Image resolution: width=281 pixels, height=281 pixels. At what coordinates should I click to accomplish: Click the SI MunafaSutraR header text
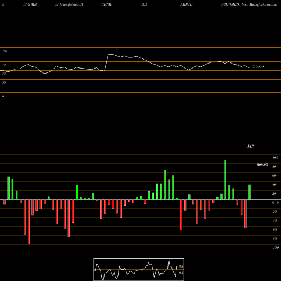69,4
